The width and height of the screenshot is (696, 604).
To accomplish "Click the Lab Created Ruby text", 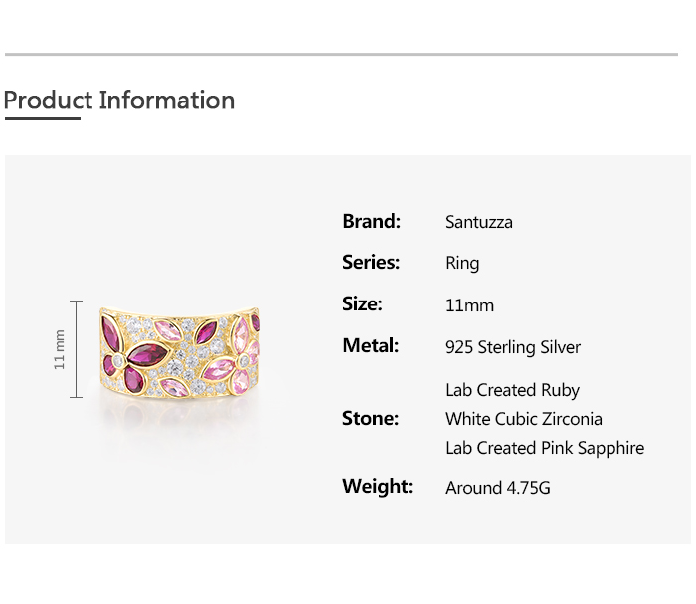I will (x=512, y=390).
